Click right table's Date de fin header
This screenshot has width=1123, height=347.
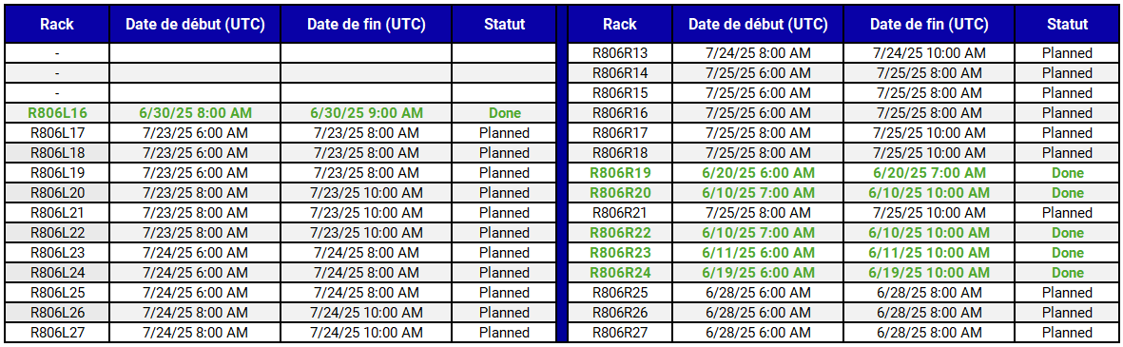point(929,24)
